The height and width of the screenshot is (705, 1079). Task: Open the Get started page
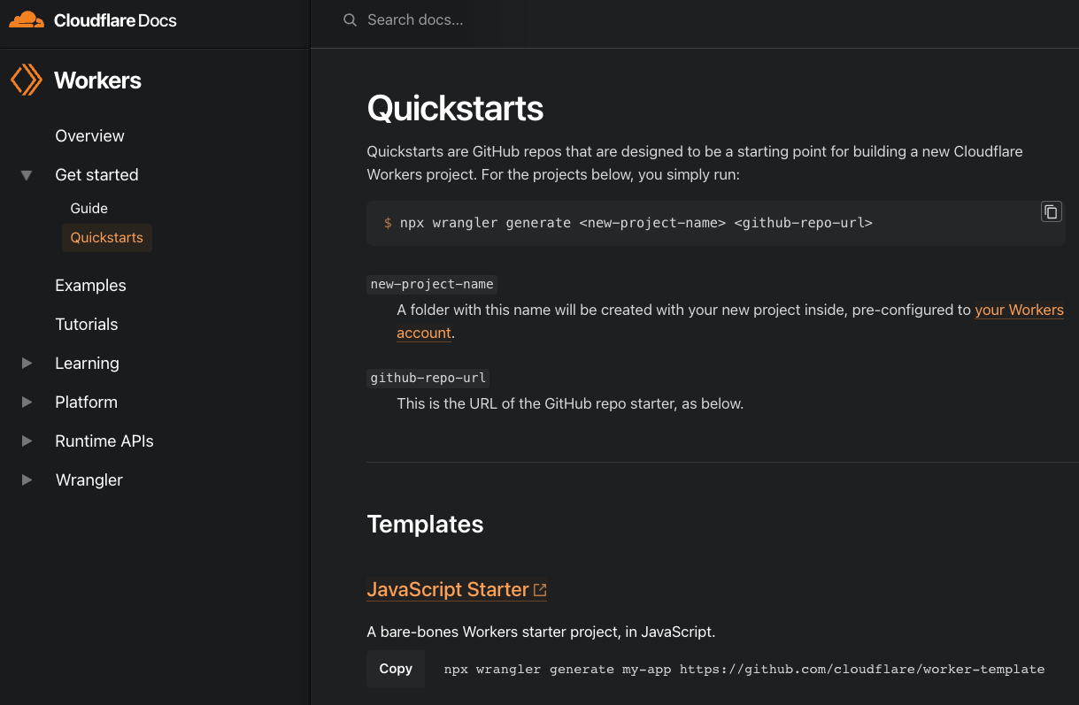coord(96,175)
